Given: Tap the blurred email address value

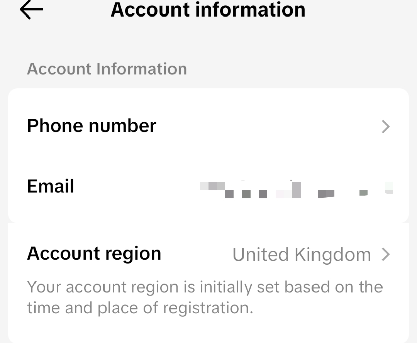Looking at the screenshot, I should point(296,189).
